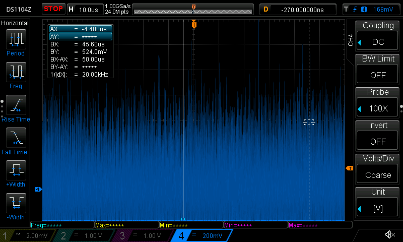Click the DS1104Z model label
Viewport: 403px width, 242px height.
coord(19,10)
